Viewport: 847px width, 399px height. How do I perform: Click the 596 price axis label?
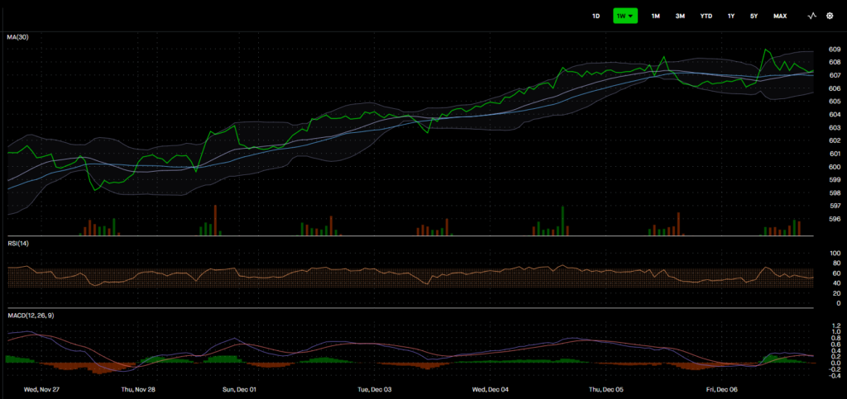click(x=834, y=219)
